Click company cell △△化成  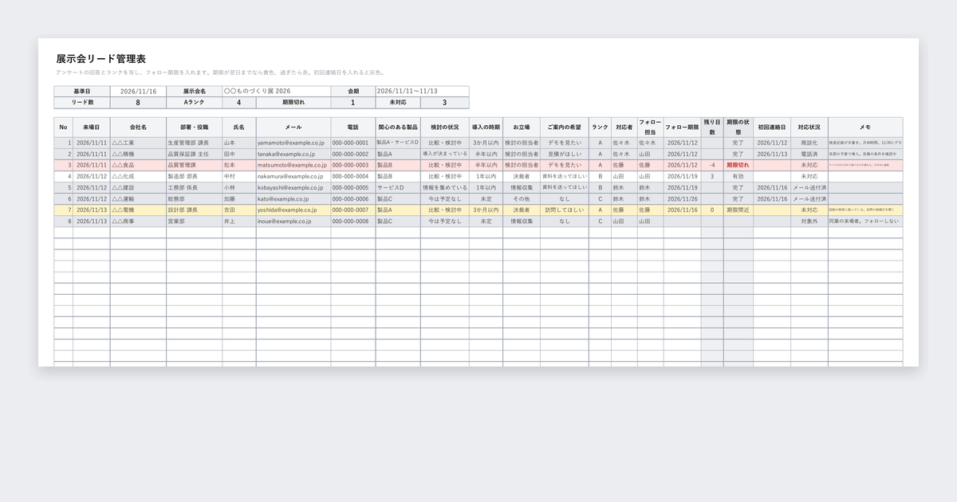point(138,176)
